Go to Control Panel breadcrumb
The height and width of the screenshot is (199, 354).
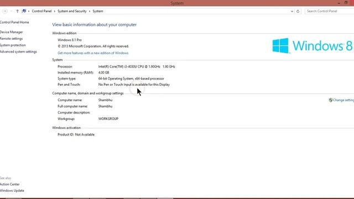click(x=41, y=11)
